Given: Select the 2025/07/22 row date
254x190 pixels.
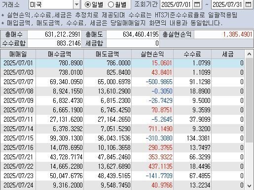Looking at the screenshot, I should tap(18, 166).
